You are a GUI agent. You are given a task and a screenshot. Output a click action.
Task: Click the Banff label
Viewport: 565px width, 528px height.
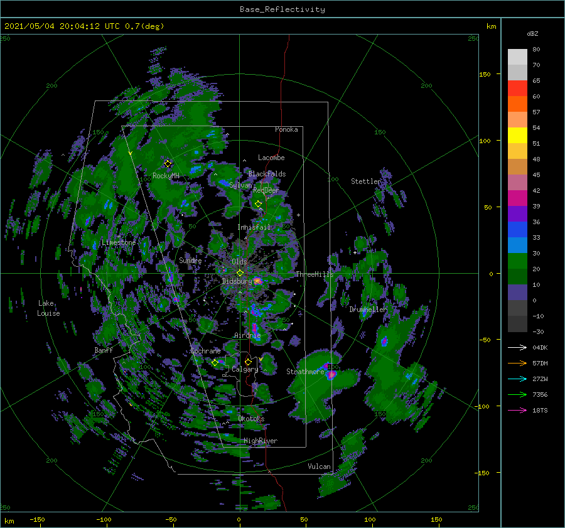pos(104,350)
